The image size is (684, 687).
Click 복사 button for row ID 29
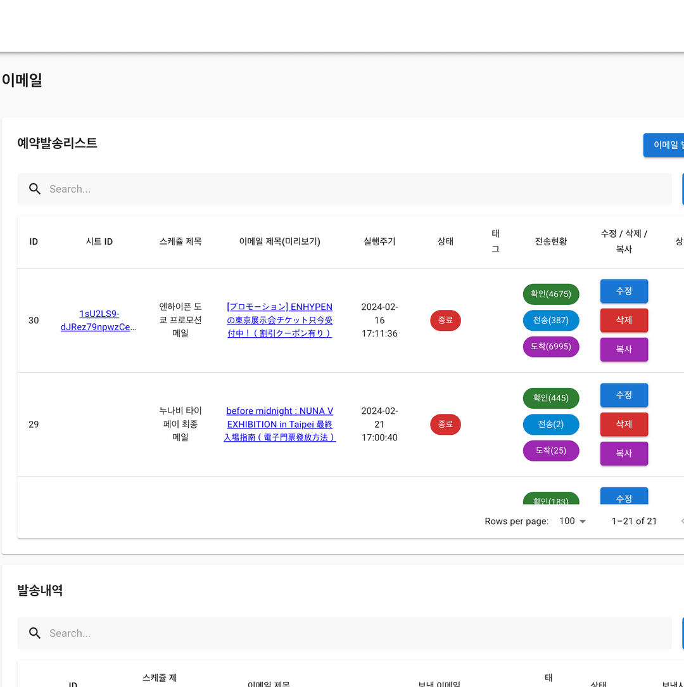[x=624, y=453]
